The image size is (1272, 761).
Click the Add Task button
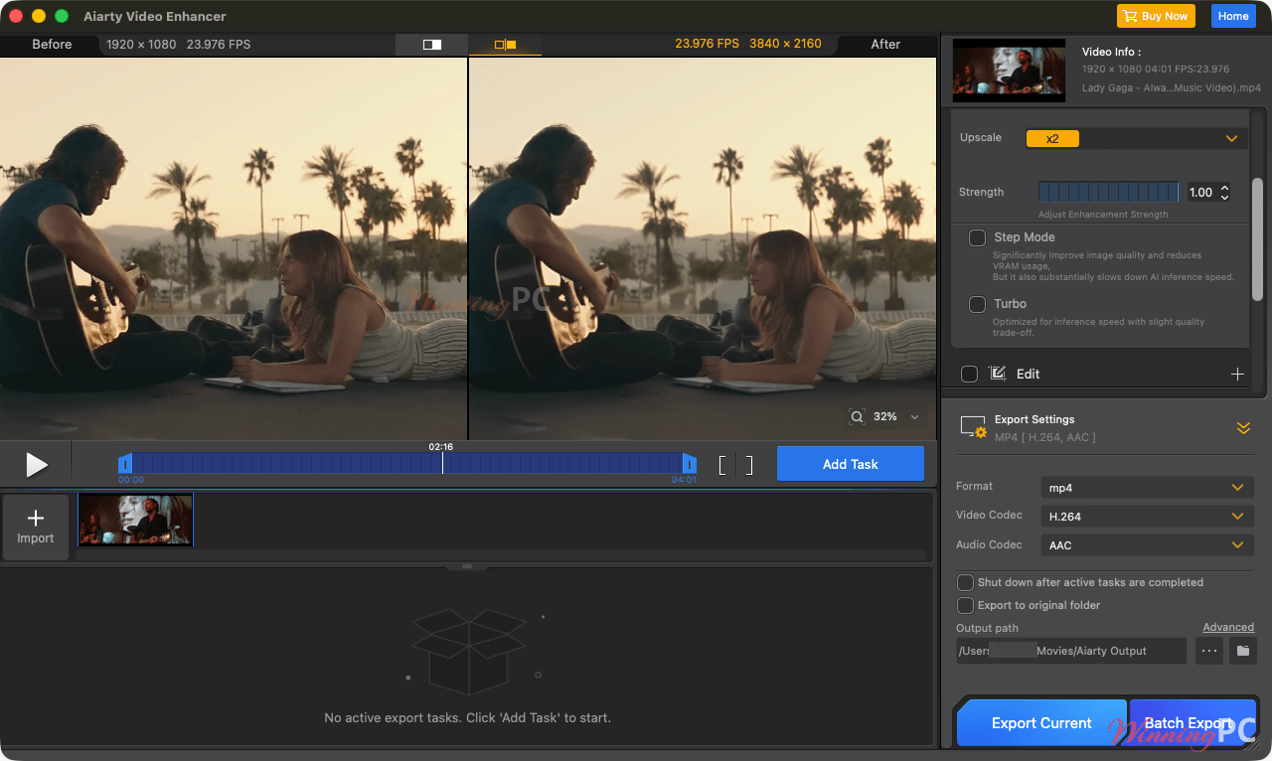pyautogui.click(x=851, y=464)
